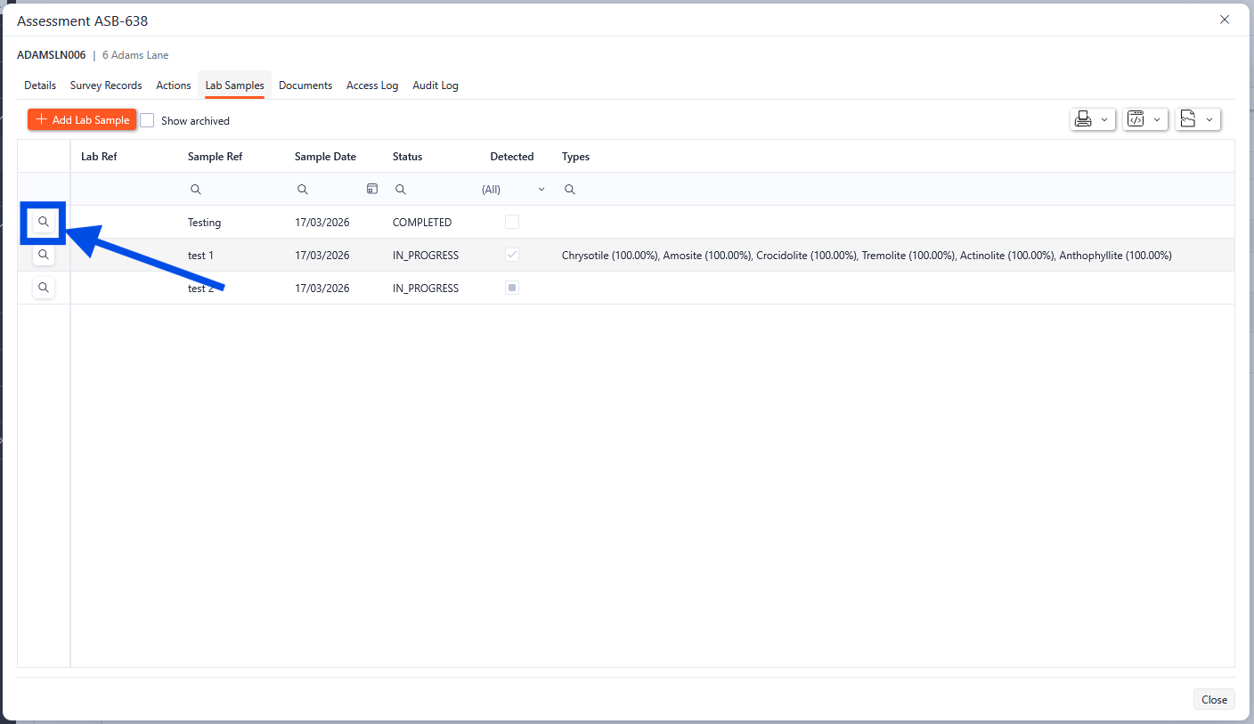Screen dimensions: 1254x724
Task: Open details for the Testing sample row
Action: click(x=44, y=222)
